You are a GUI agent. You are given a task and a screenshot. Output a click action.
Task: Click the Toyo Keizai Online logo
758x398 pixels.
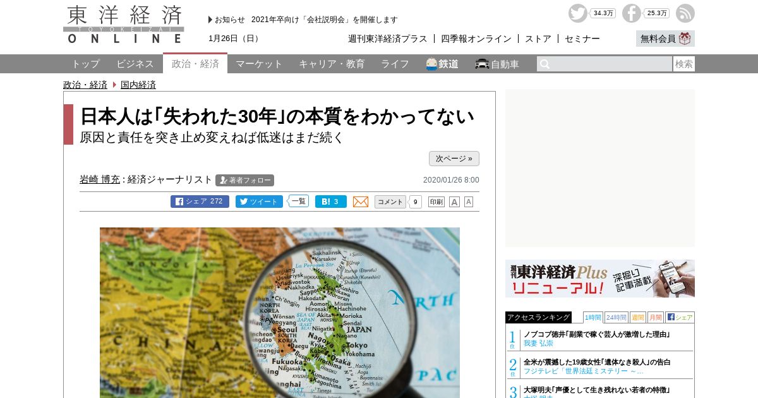coord(124,25)
